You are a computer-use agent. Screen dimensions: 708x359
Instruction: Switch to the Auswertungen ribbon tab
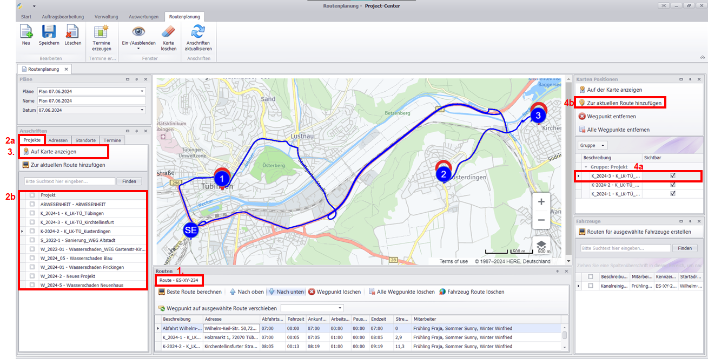point(143,17)
